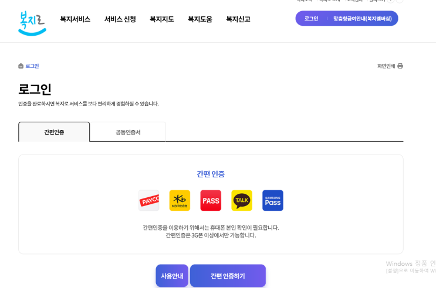Screen dimensions: 436x288
Task: Choose Kakao TALK authentication icon
Action: click(242, 200)
